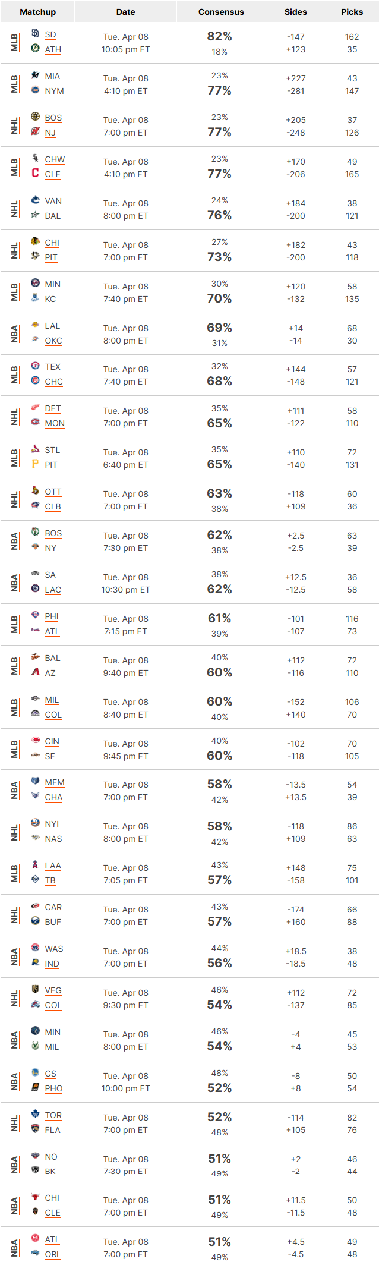Sort by the Picks column header
The image size is (379, 1265).
(x=352, y=12)
